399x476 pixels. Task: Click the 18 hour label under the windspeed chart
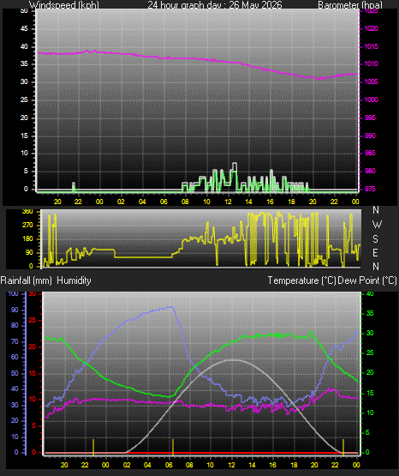291,202
